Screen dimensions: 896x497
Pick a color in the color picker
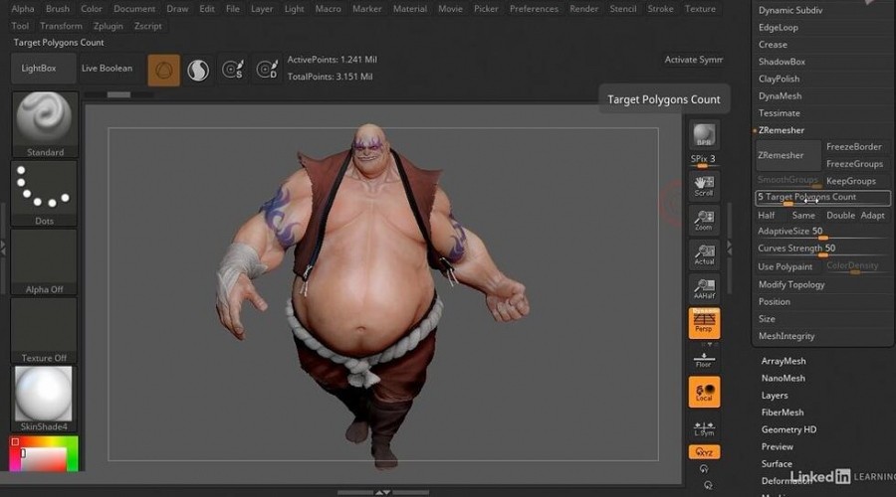[44, 453]
